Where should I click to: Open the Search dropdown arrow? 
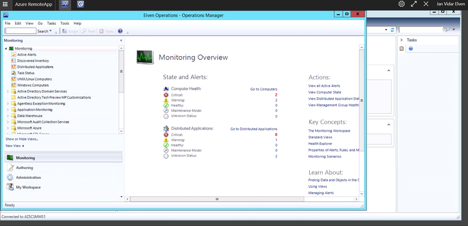(51, 31)
